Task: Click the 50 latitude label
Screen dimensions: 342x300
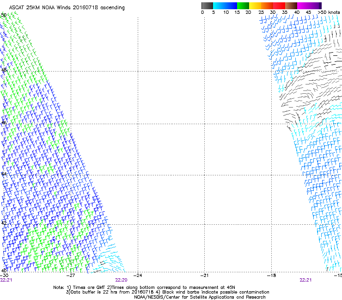Action: [x=4, y=15]
